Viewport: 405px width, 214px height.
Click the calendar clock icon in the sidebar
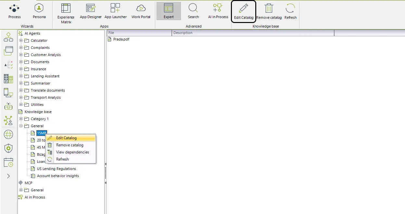(x=8, y=162)
